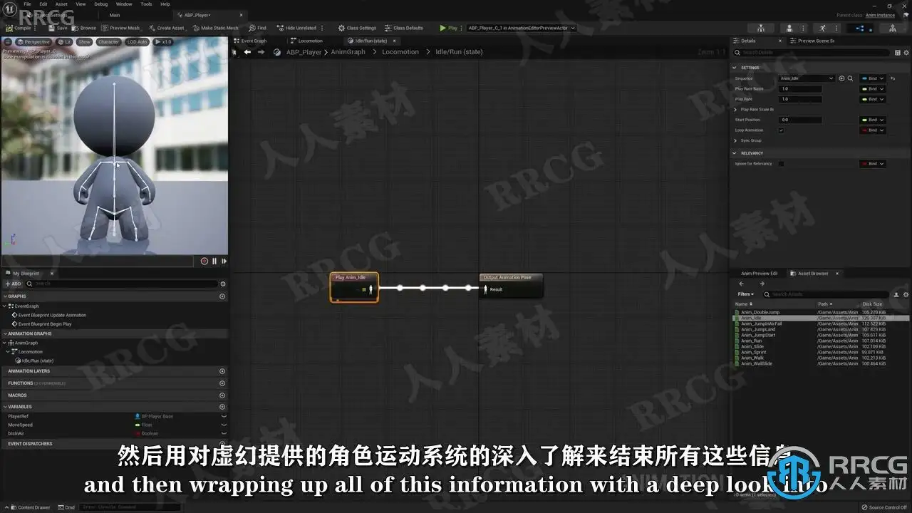
Task: Save the animation blueprint
Action: (x=59, y=28)
